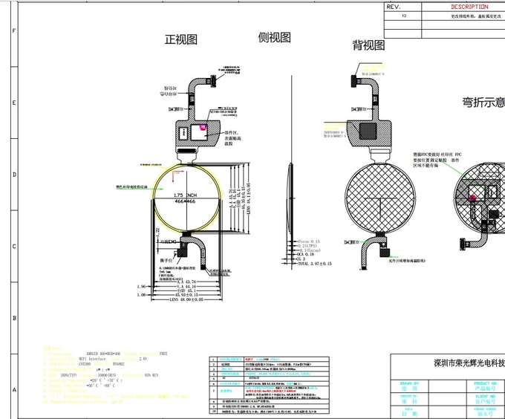The width and height of the screenshot is (505, 419).
Task: Click the 0.2(LTPS) layer label
Action: (x=306, y=246)
